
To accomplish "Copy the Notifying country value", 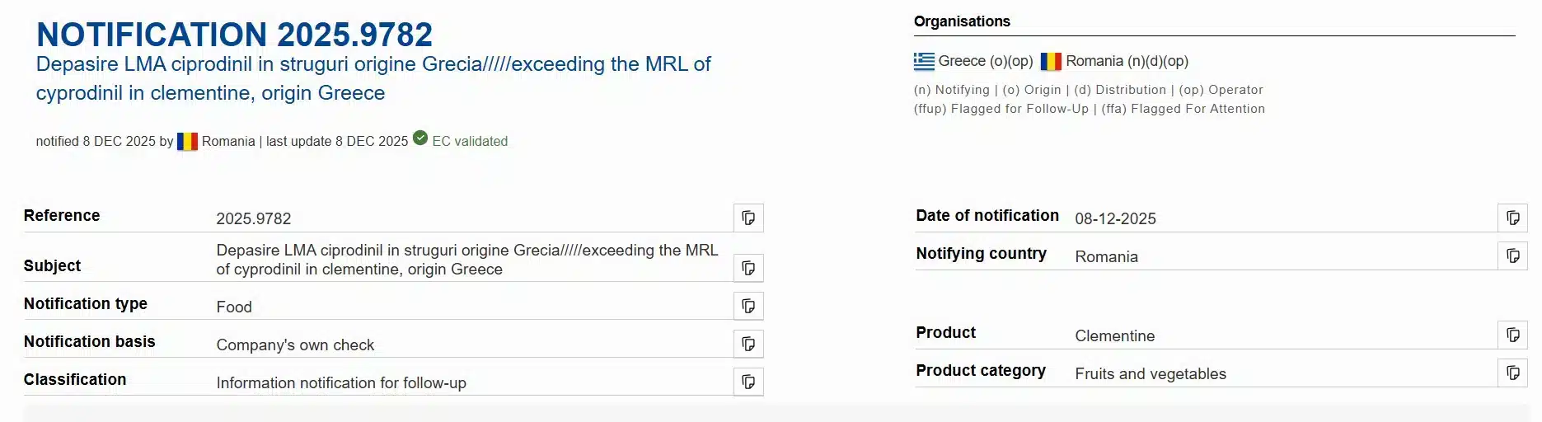I will pos(1512,256).
